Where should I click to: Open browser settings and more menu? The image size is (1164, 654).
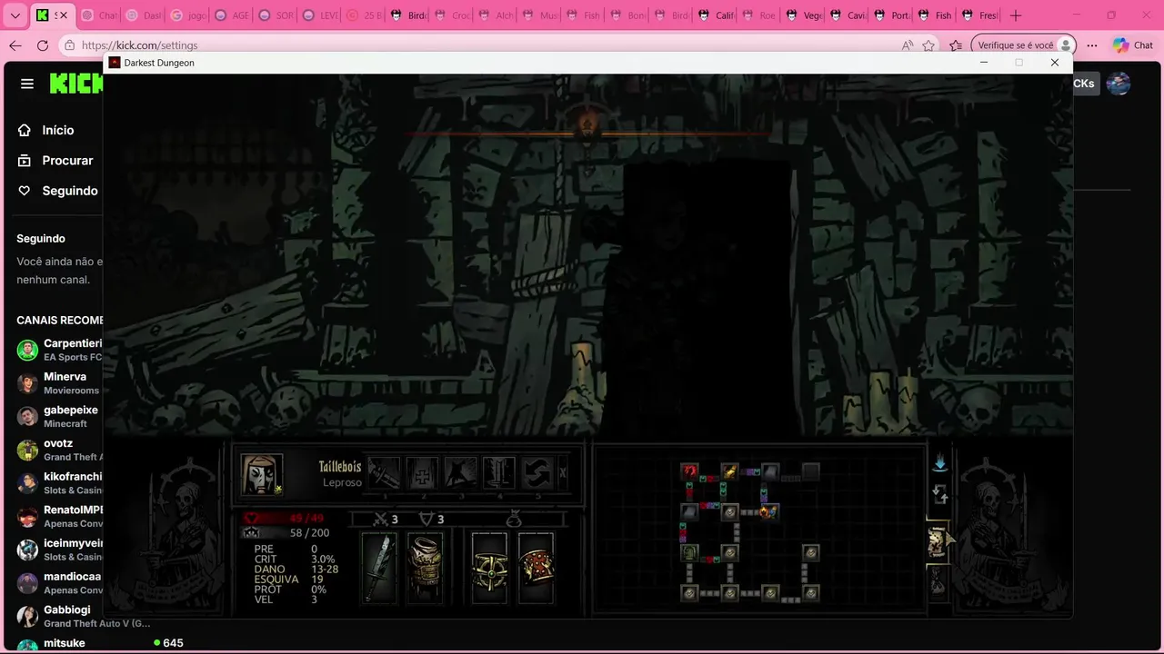pos(1092,45)
